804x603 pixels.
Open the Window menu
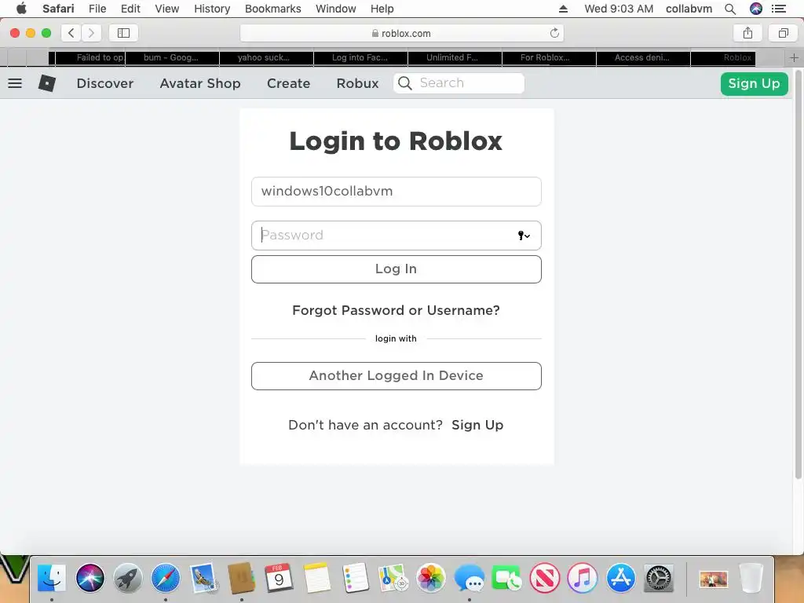pos(336,9)
